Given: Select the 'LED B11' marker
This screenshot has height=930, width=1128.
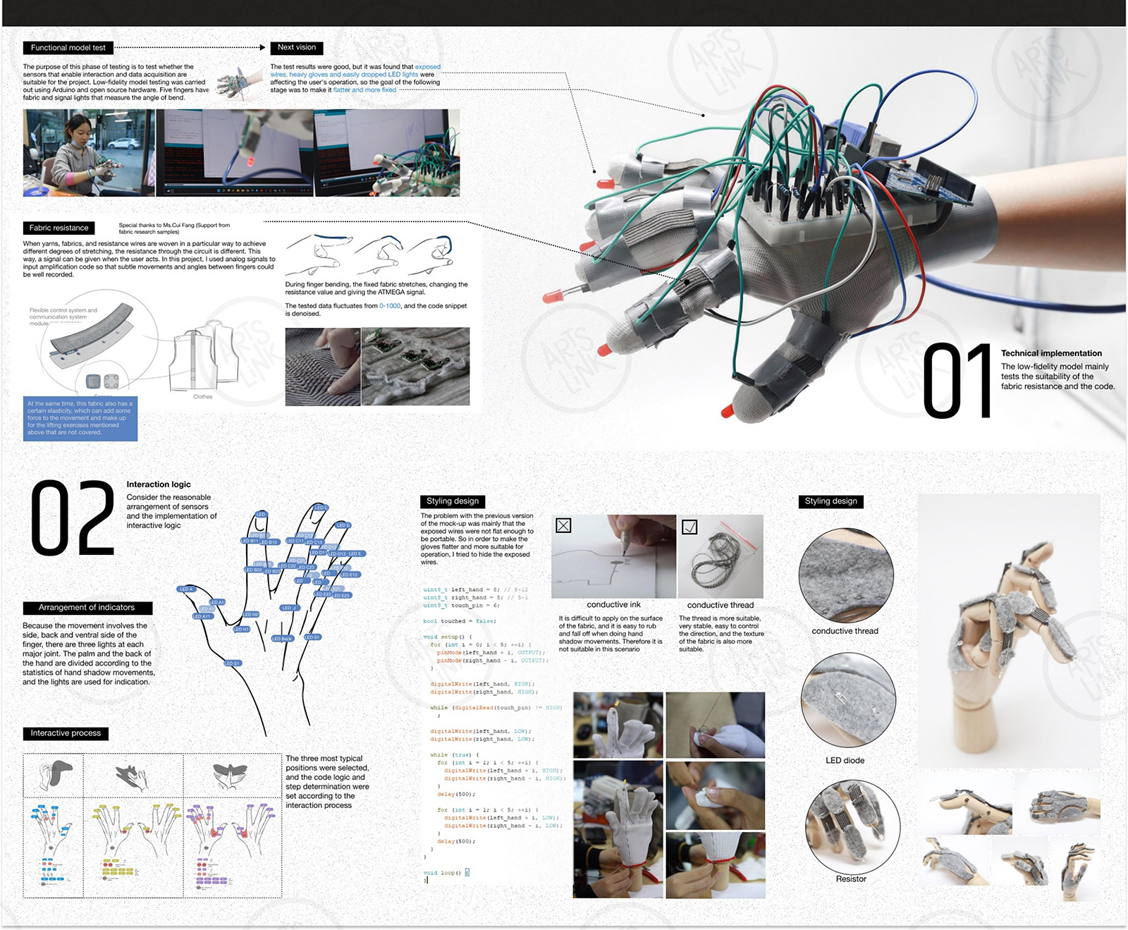Looking at the screenshot, I should tap(250, 541).
